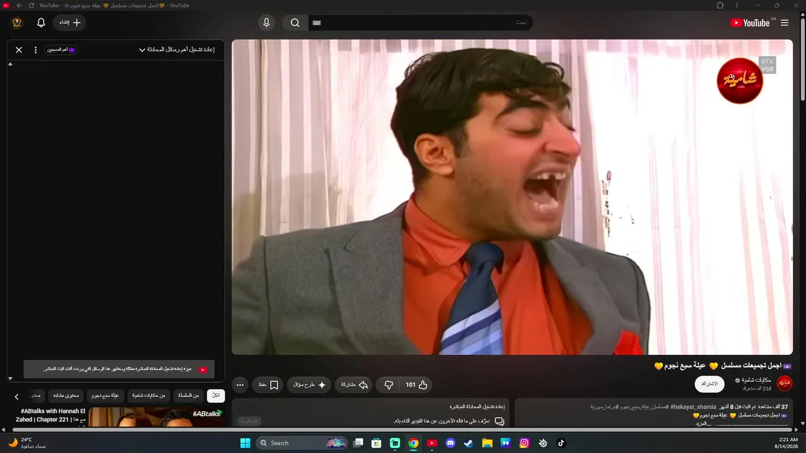Select the من حكايات شامية filter chip
This screenshot has height=453, width=806.
pyautogui.click(x=149, y=396)
